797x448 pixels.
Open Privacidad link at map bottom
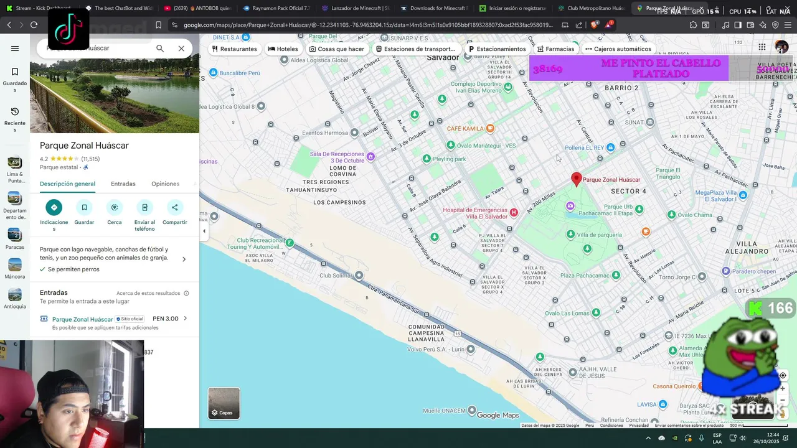click(x=639, y=426)
